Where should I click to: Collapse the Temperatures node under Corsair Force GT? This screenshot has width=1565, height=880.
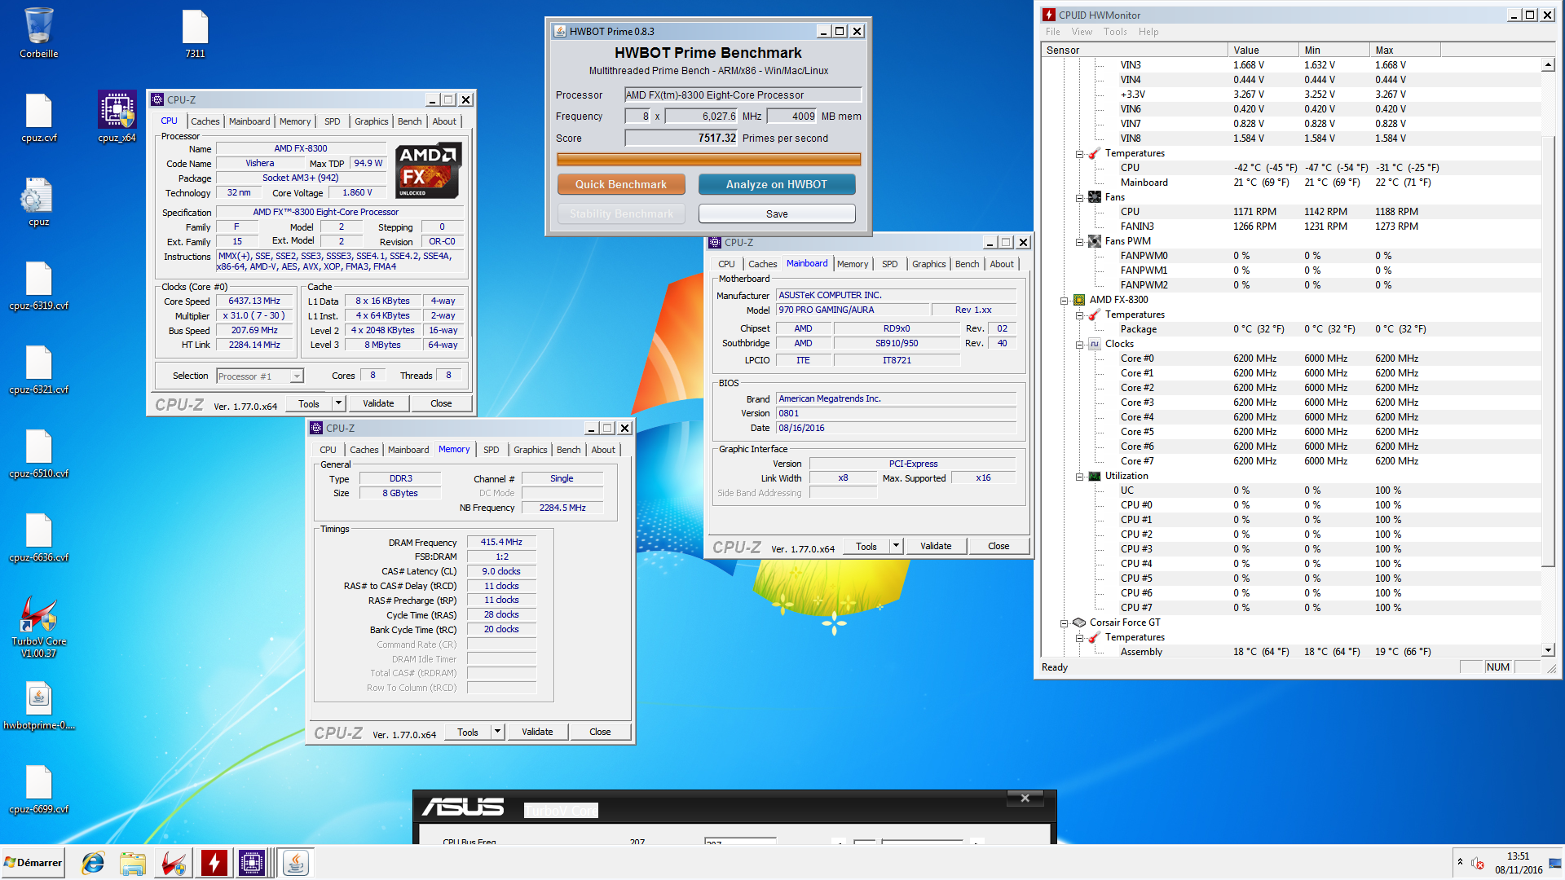click(x=1079, y=638)
